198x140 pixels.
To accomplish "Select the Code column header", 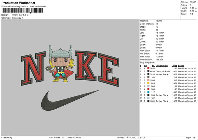I will pos(174,66).
